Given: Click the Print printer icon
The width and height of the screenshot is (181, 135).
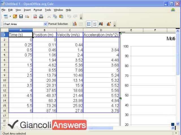Looking at the screenshot, I should (x=41, y=16).
